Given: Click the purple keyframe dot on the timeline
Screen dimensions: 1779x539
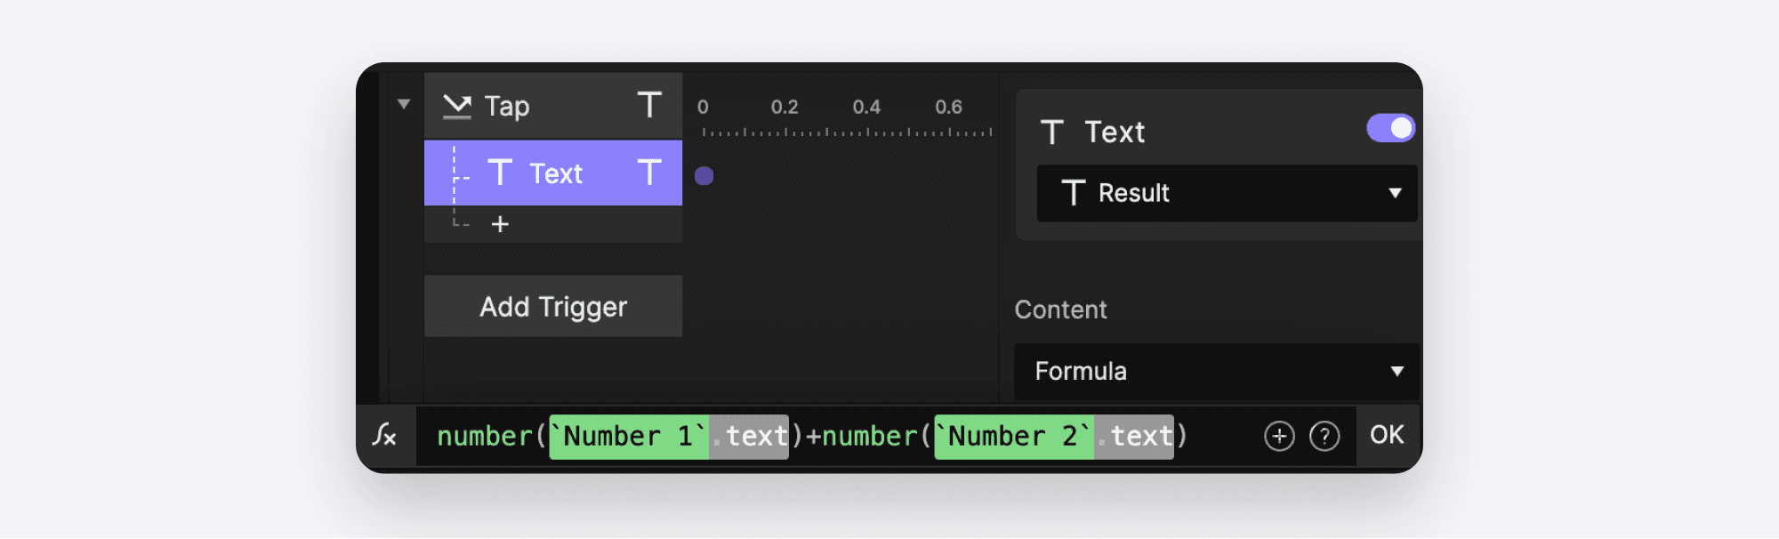Looking at the screenshot, I should [x=704, y=176].
